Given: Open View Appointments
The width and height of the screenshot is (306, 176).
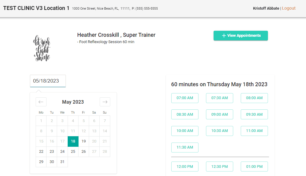Looking at the screenshot, I should point(241,36).
